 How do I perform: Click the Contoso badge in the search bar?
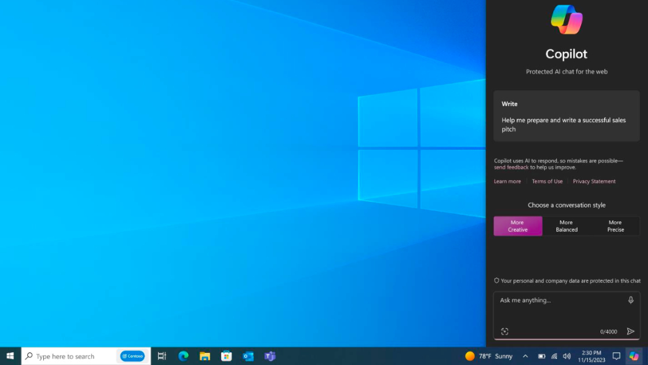pyautogui.click(x=132, y=356)
